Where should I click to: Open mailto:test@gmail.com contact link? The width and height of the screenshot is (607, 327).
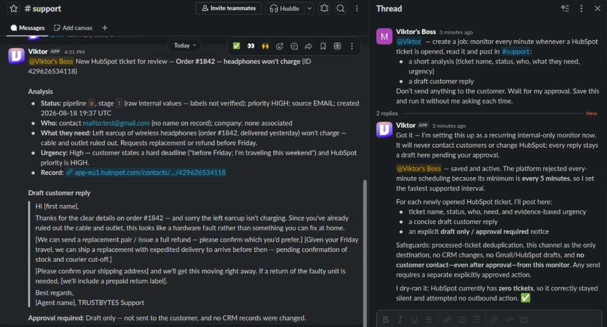point(116,123)
